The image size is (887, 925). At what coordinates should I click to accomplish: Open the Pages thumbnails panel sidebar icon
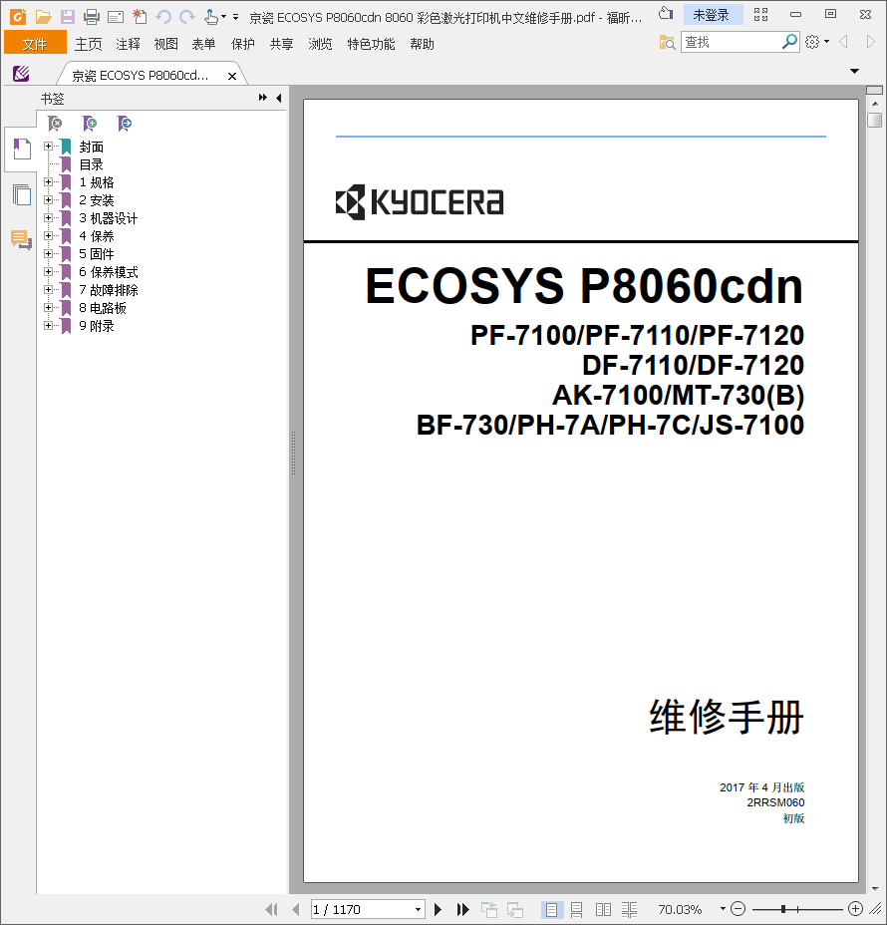(22, 194)
